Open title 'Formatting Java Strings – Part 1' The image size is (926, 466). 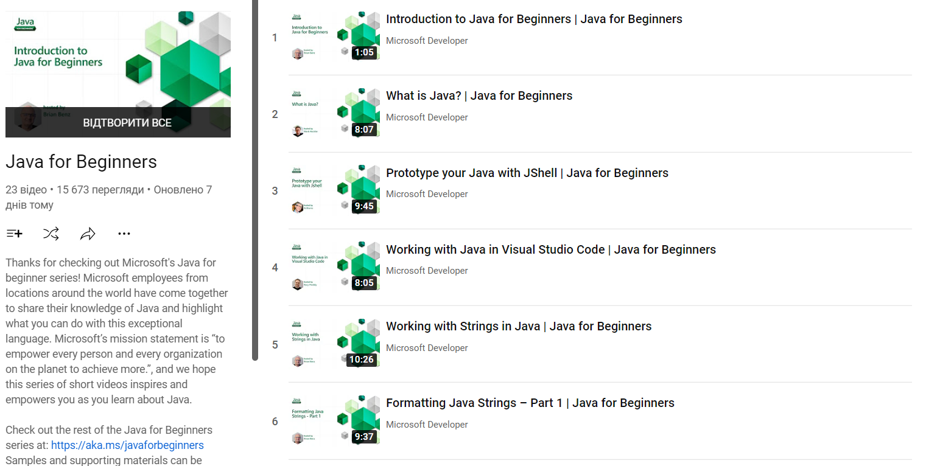click(530, 403)
